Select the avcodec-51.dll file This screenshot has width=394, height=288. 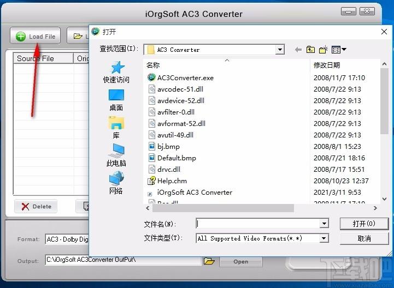pos(180,89)
